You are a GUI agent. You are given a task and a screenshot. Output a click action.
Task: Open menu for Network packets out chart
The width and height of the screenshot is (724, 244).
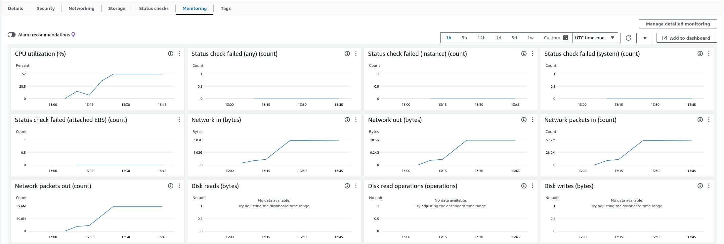pyautogui.click(x=179, y=186)
